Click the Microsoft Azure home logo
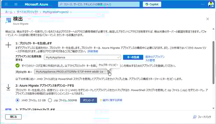The height and width of the screenshot is (124, 216). pos(36,5)
